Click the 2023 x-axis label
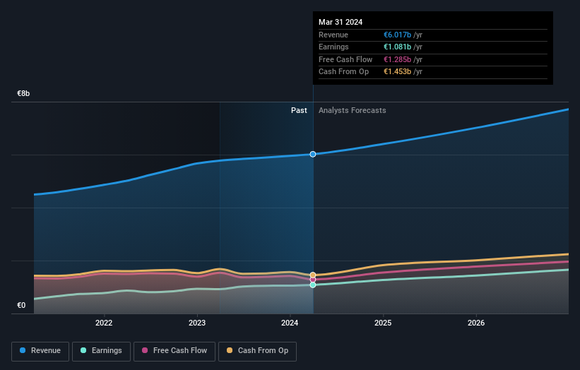 pyautogui.click(x=197, y=323)
